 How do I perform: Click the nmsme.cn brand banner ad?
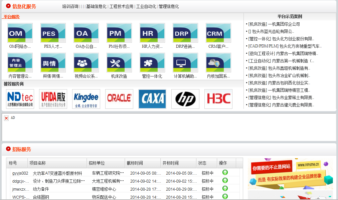point(290,174)
